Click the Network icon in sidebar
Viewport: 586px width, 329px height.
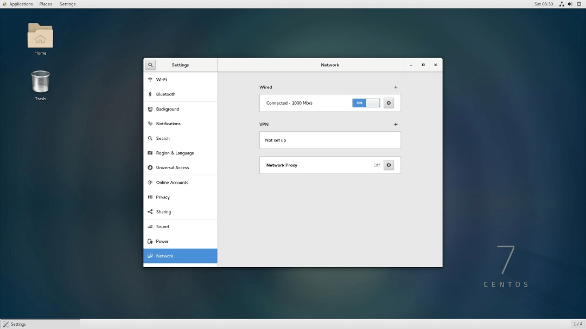[150, 256]
